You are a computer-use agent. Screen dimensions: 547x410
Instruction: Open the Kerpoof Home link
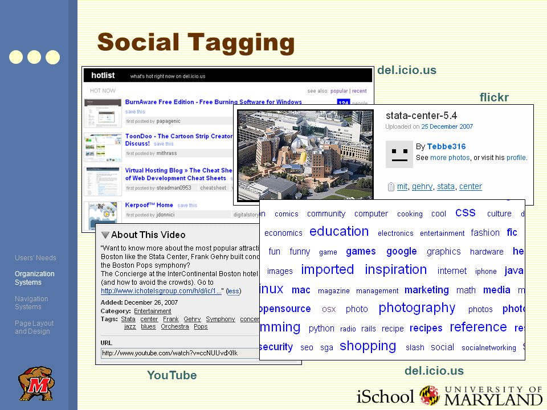tap(149, 205)
